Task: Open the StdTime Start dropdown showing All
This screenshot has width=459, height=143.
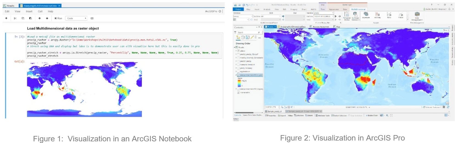Action: click(x=271, y=16)
